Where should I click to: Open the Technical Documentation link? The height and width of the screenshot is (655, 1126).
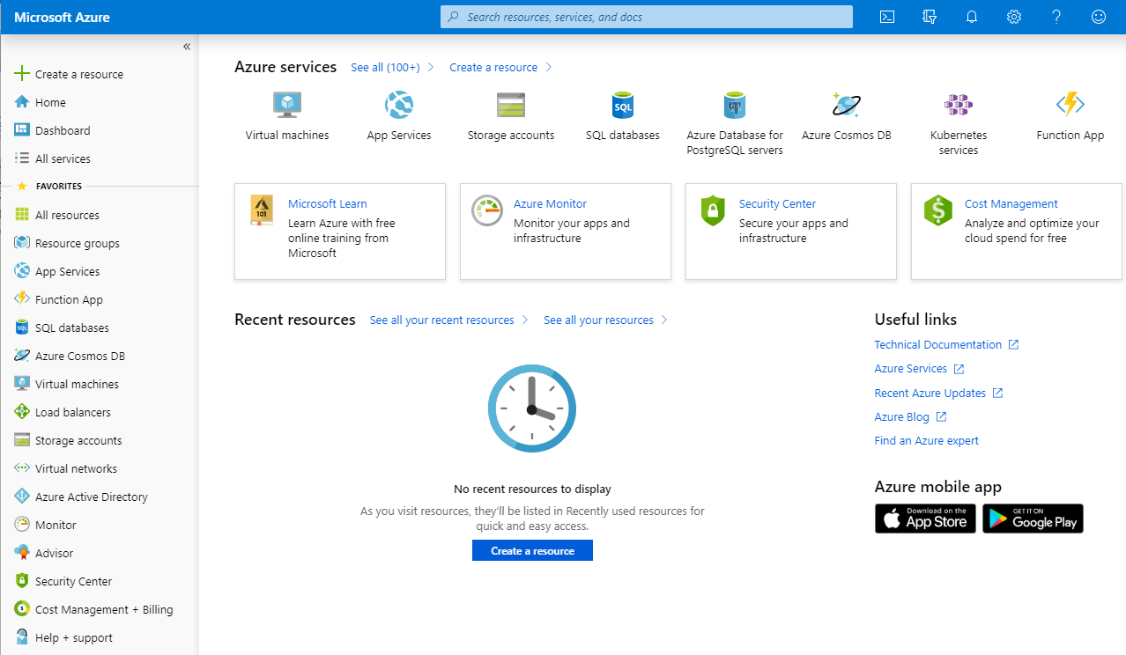(x=937, y=345)
